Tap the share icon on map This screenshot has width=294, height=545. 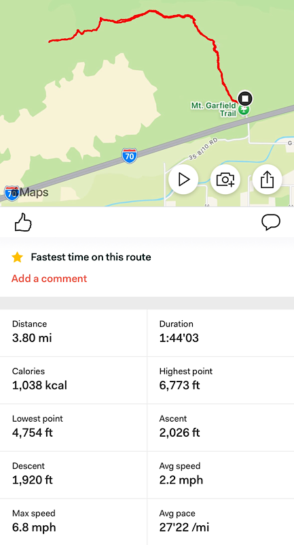click(x=268, y=179)
